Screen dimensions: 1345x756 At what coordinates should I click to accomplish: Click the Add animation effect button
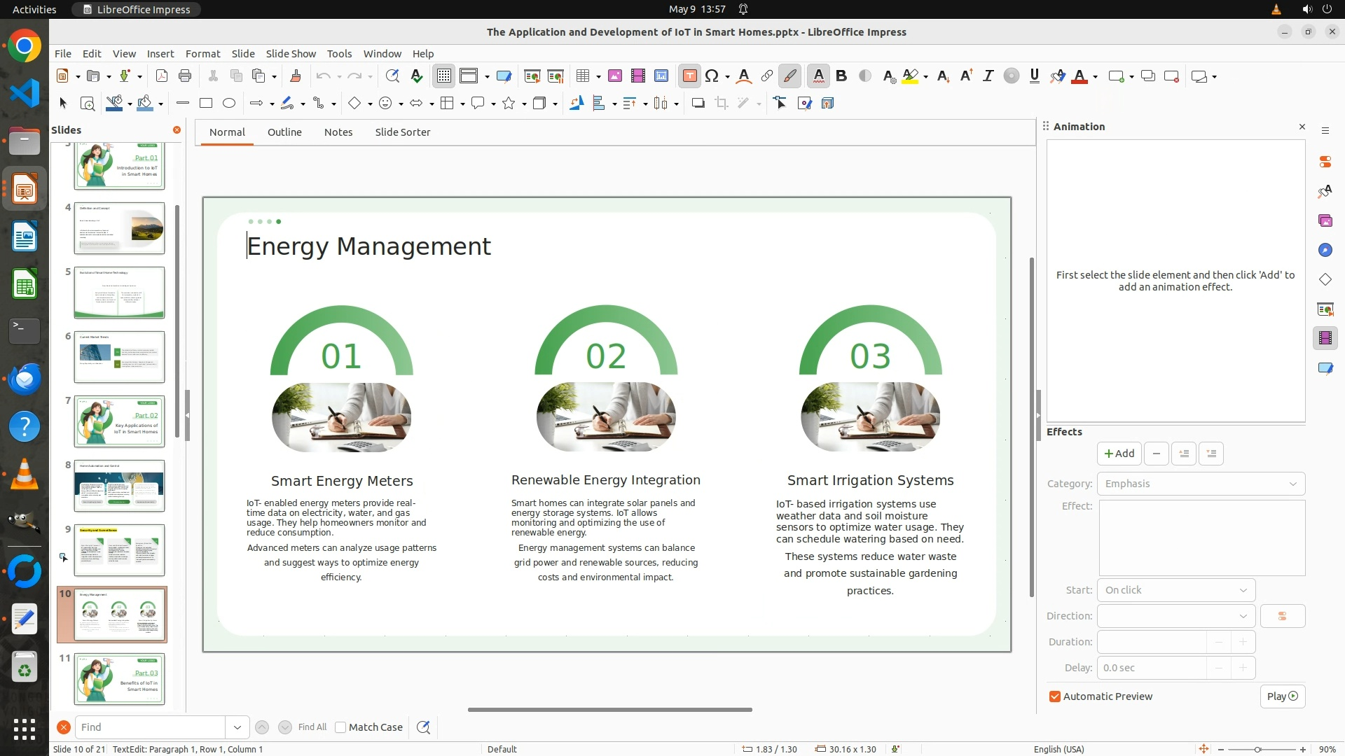[x=1119, y=454]
